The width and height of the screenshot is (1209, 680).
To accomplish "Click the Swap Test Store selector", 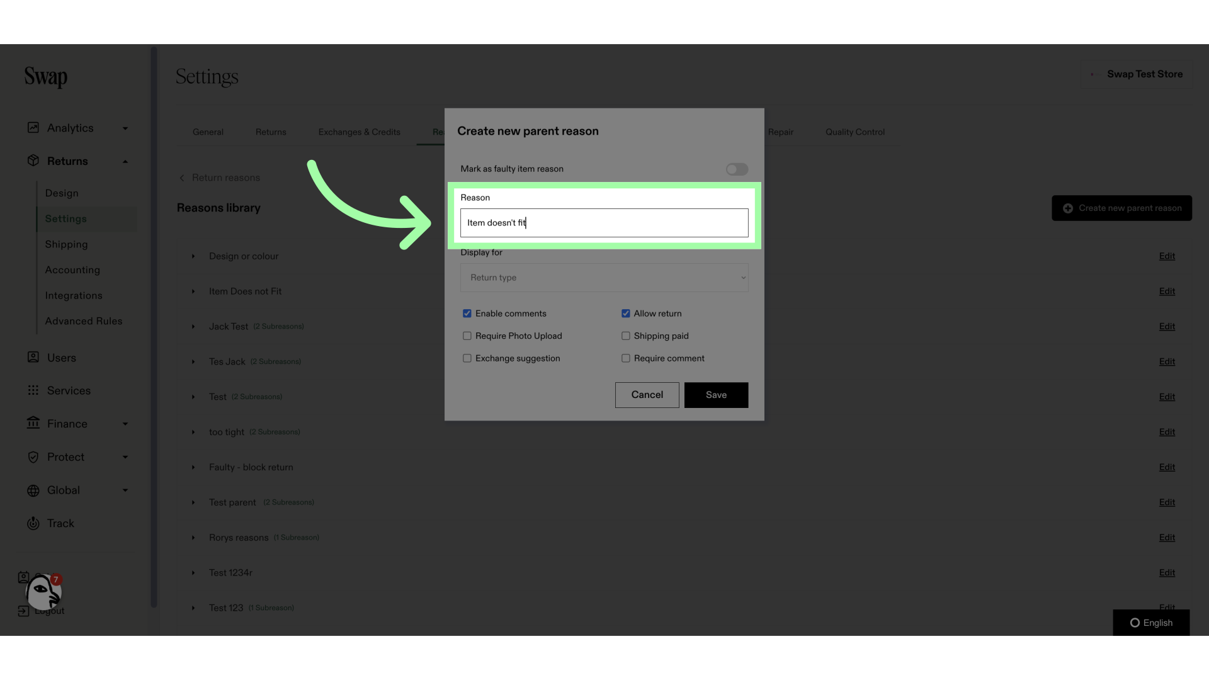I will [1137, 74].
